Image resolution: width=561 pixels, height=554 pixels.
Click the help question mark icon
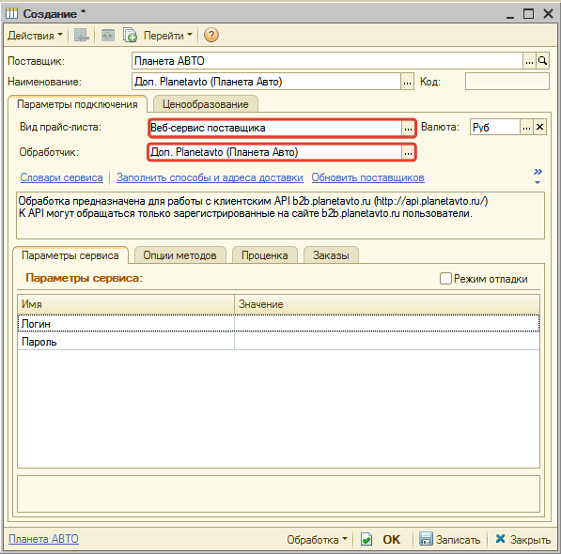(211, 35)
